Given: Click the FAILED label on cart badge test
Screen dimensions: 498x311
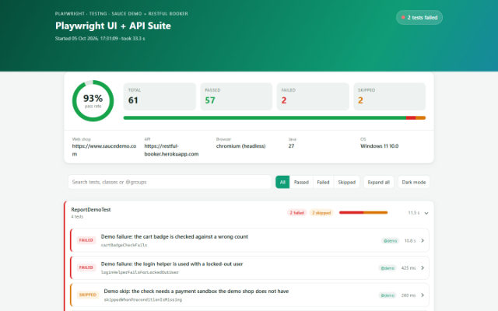Looking at the screenshot, I should (x=86, y=240).
